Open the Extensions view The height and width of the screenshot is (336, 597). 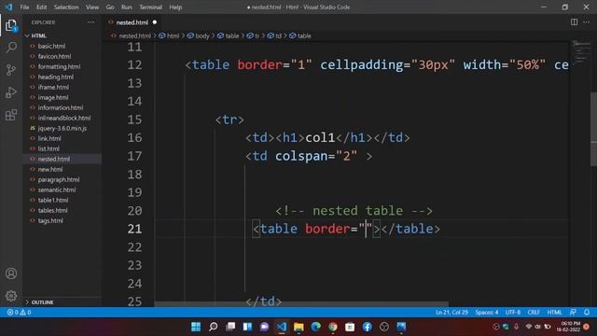(x=11, y=115)
